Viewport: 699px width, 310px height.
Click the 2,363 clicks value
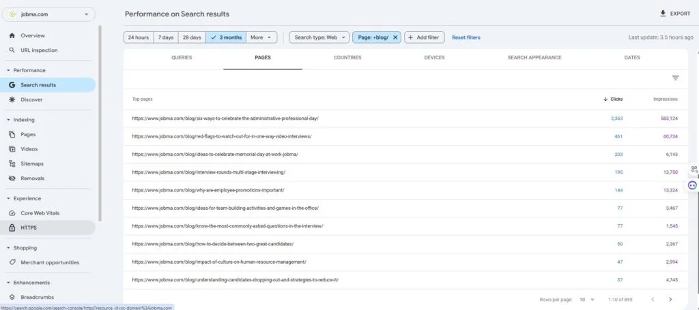(616, 119)
